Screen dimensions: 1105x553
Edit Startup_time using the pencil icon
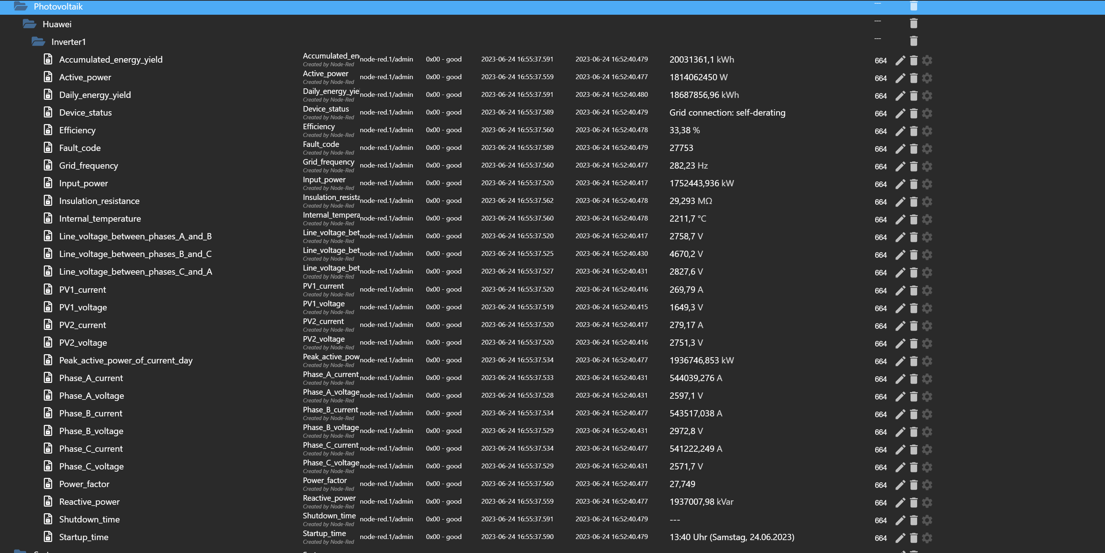[900, 538]
